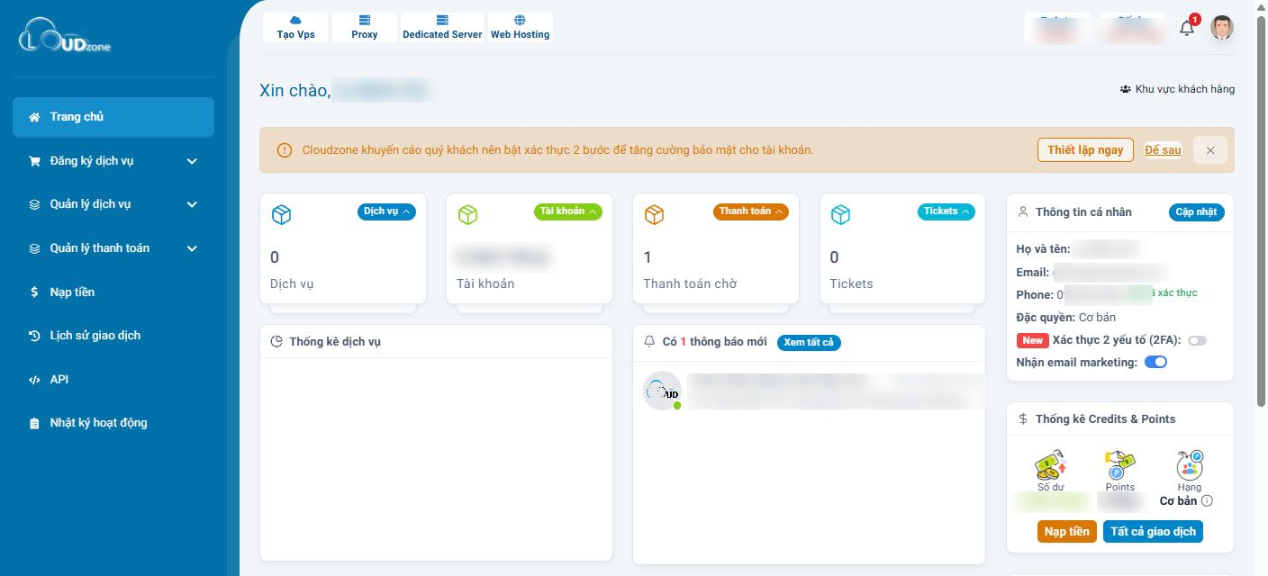Open Đăng ký dịch vụ menu
The image size is (1268, 576).
tap(113, 161)
